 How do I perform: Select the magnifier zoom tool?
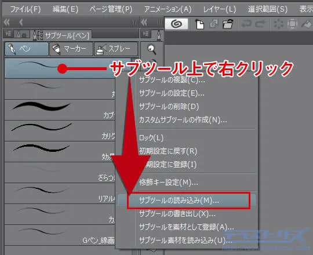point(152,49)
